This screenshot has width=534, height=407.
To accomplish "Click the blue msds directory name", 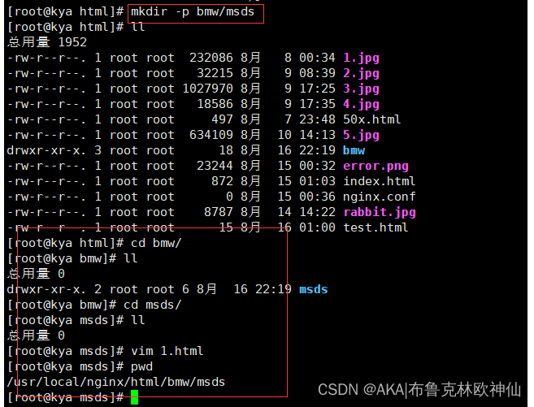I will click(x=313, y=289).
